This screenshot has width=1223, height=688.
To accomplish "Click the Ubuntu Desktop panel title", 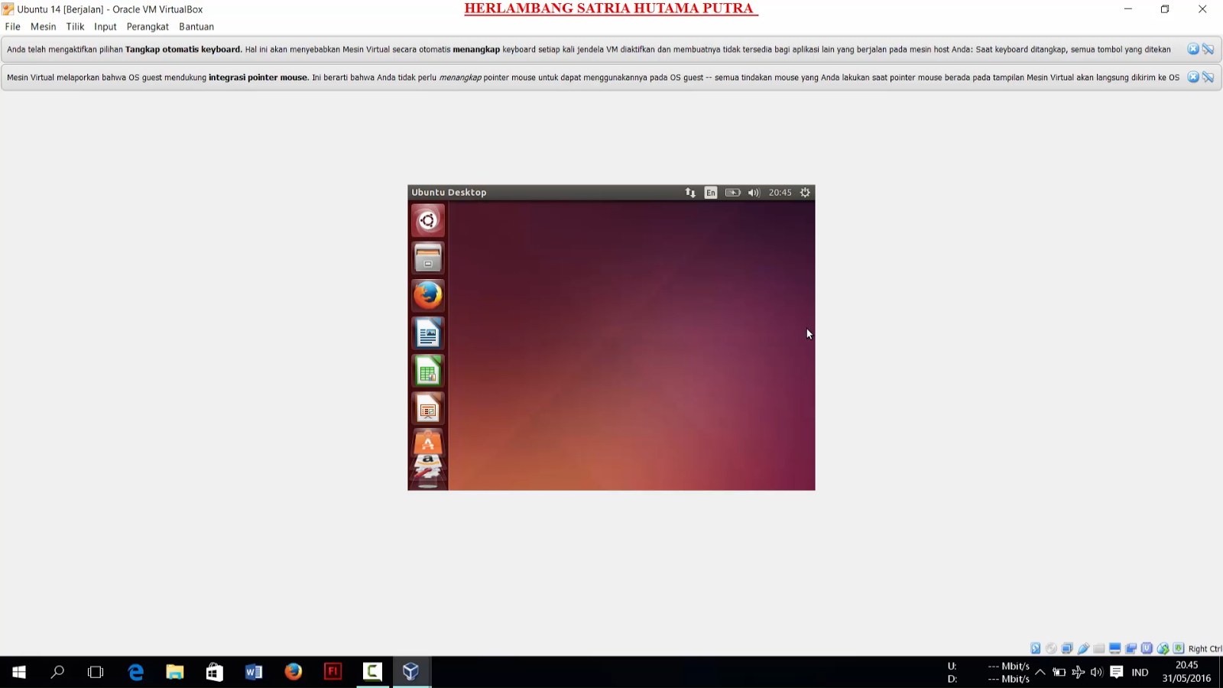I will [449, 193].
